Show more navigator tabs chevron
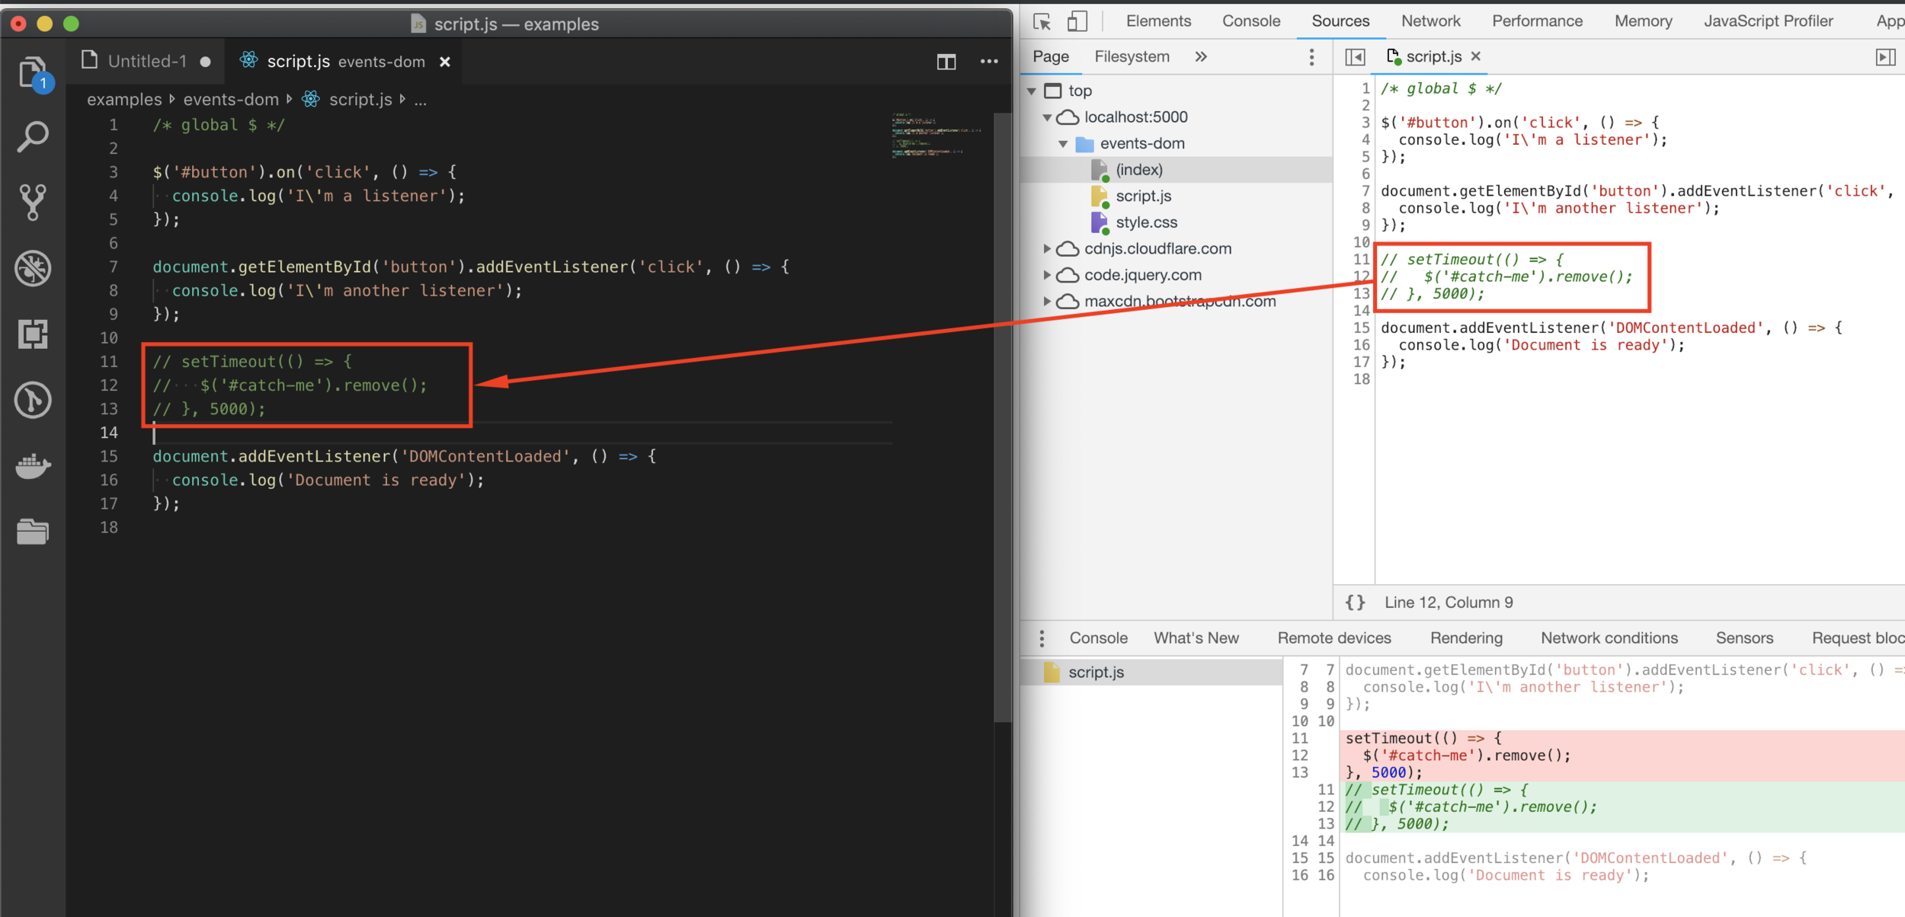 pyautogui.click(x=1201, y=57)
